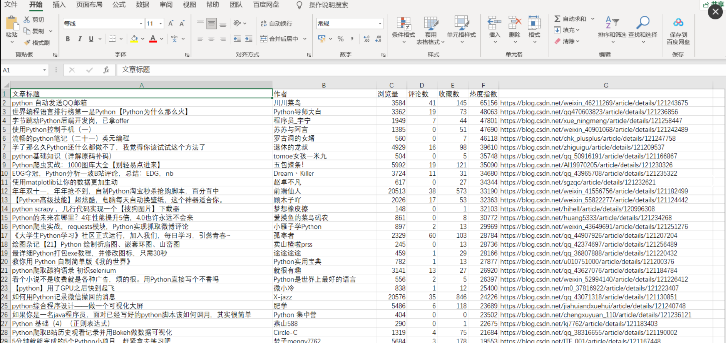Expand the Name Box dropdown arrow

click(44, 70)
